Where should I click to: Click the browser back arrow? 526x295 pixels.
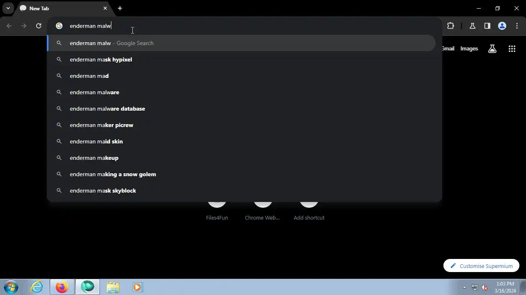pyautogui.click(x=9, y=26)
